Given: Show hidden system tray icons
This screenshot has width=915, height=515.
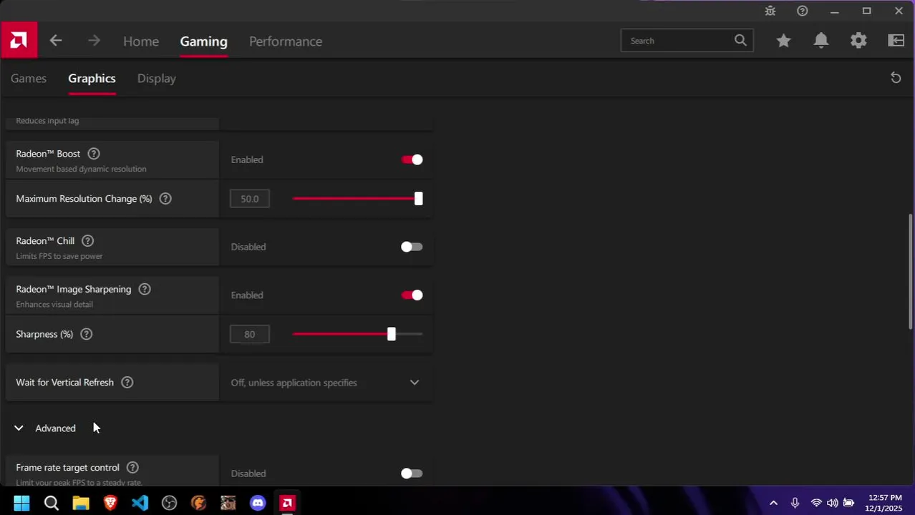Looking at the screenshot, I should [x=773, y=503].
